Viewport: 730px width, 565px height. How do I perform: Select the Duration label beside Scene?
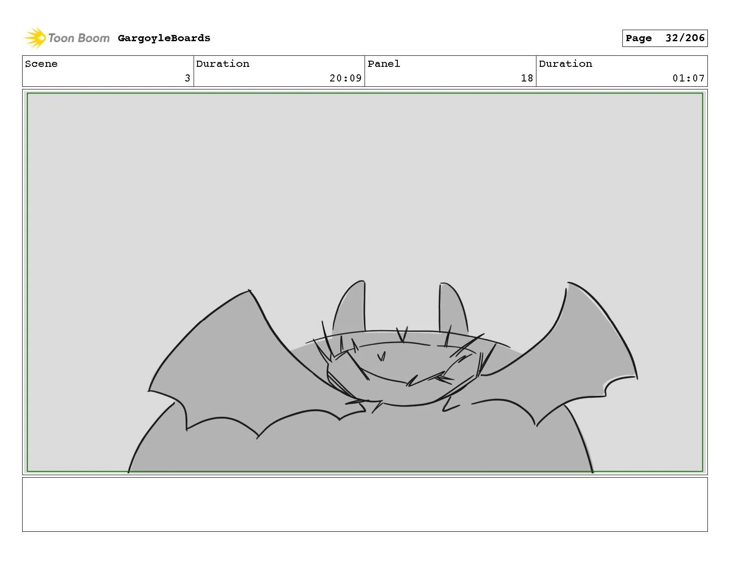tap(223, 64)
